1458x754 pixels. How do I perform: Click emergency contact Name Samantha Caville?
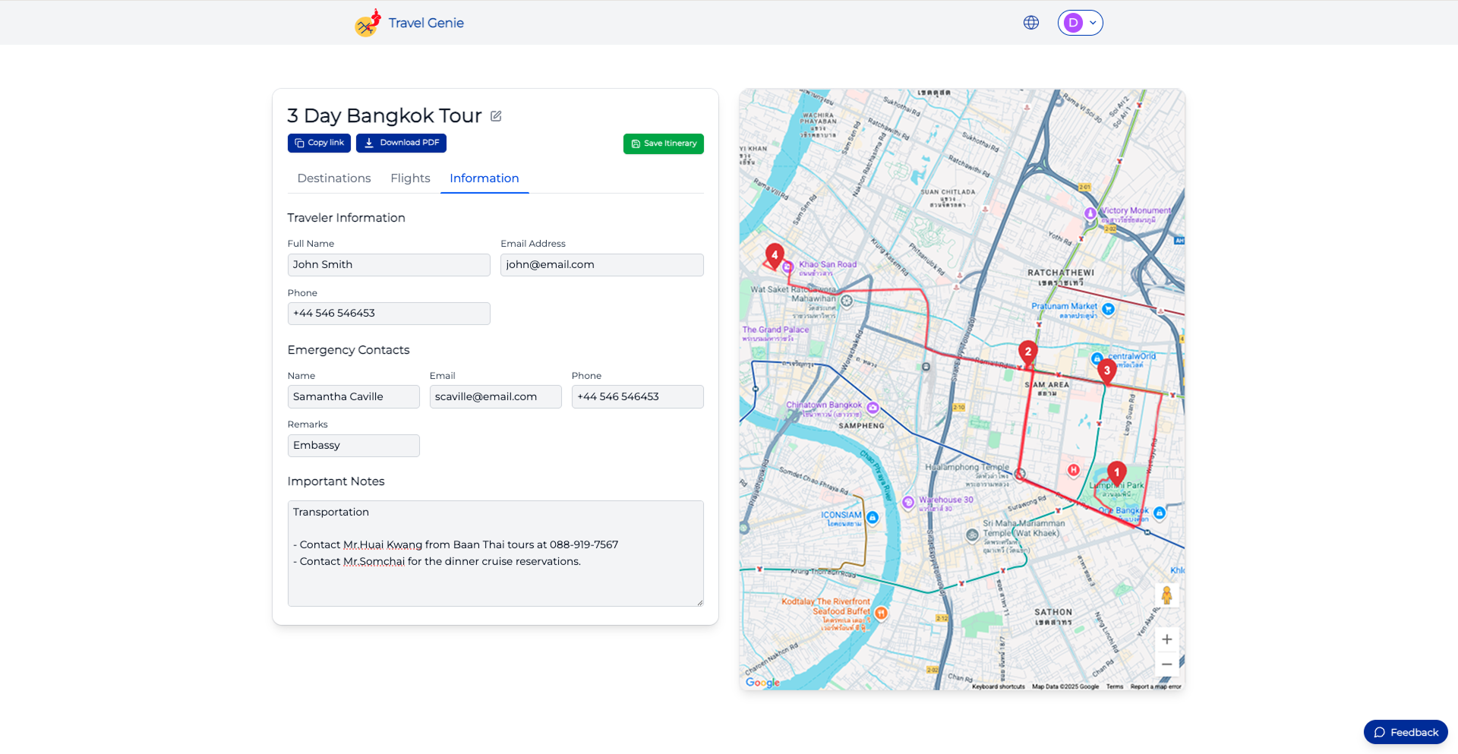[353, 396]
